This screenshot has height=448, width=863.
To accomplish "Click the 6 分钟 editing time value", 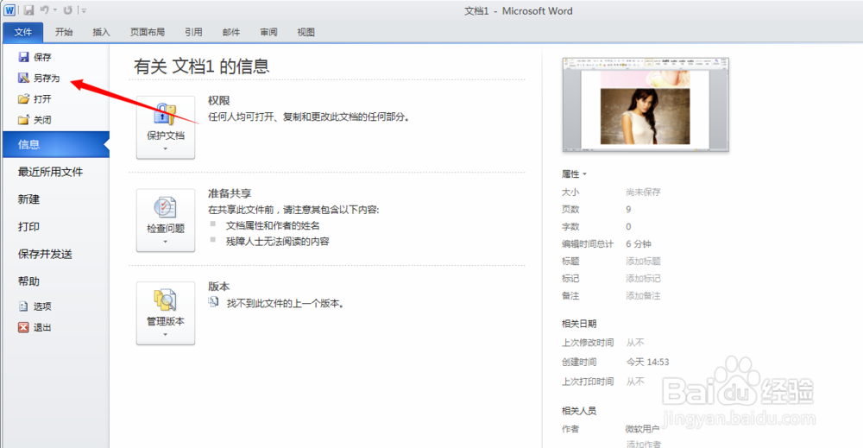I will point(639,243).
